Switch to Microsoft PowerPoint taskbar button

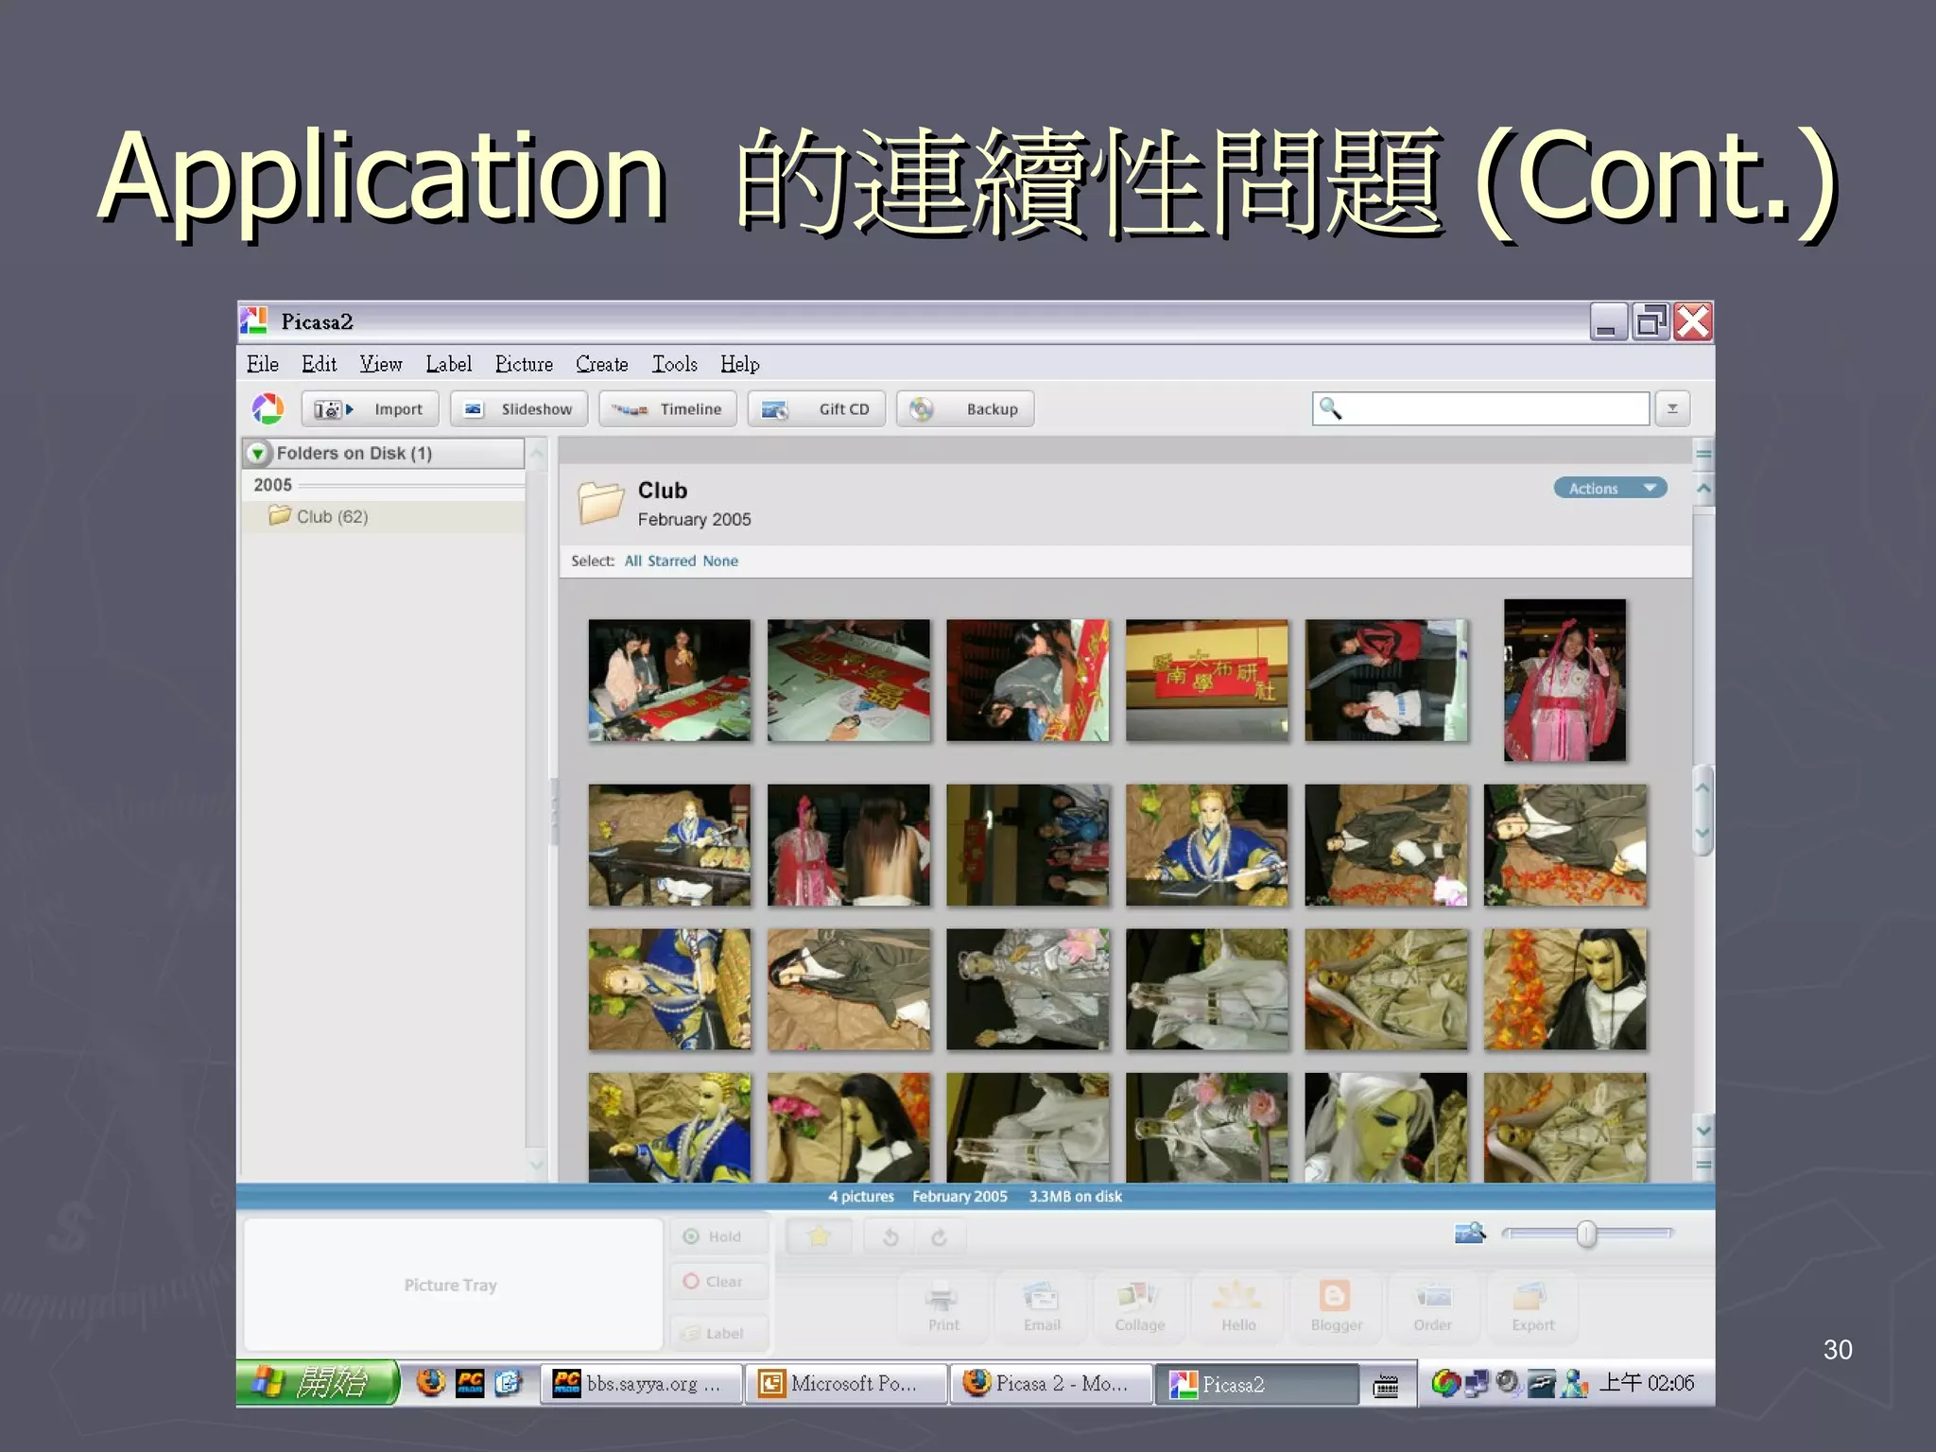coord(846,1384)
